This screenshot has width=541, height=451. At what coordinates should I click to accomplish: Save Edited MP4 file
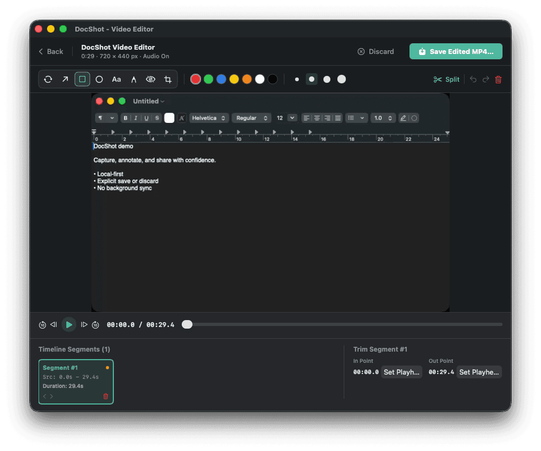click(456, 51)
